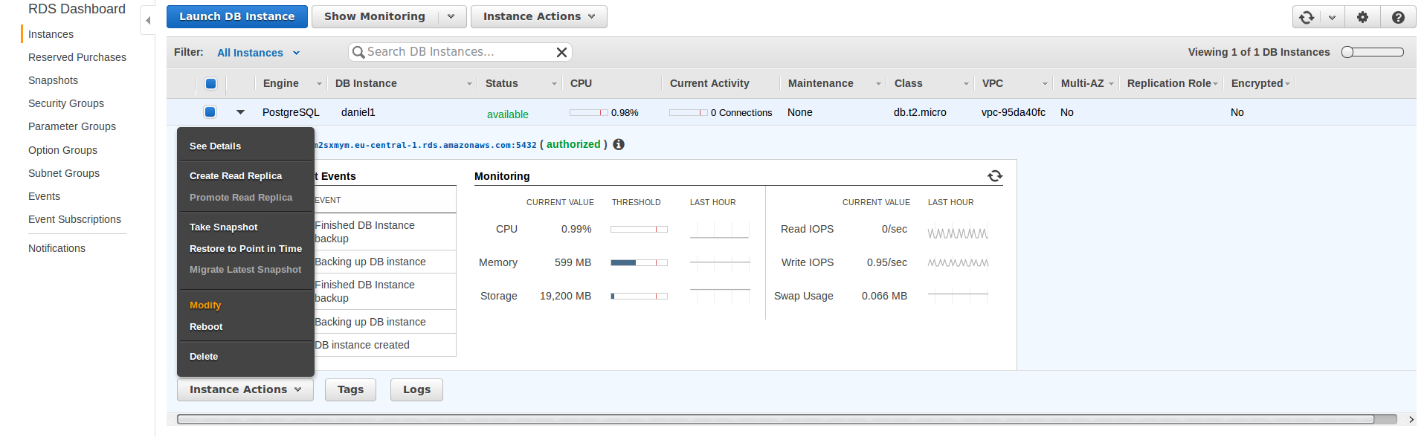Image resolution: width=1427 pixels, height=437 pixels.
Task: Open Replication Role column dropdown
Action: coord(1215,84)
